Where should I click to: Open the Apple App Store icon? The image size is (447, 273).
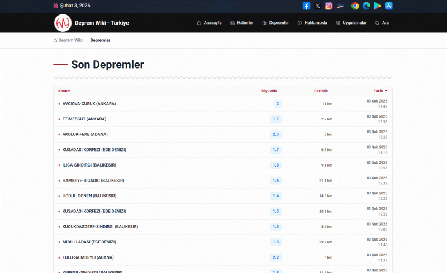click(x=388, y=6)
